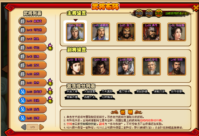Select the 马超 deputy general portrait
The image size is (199, 136).
pyautogui.click(x=126, y=66)
